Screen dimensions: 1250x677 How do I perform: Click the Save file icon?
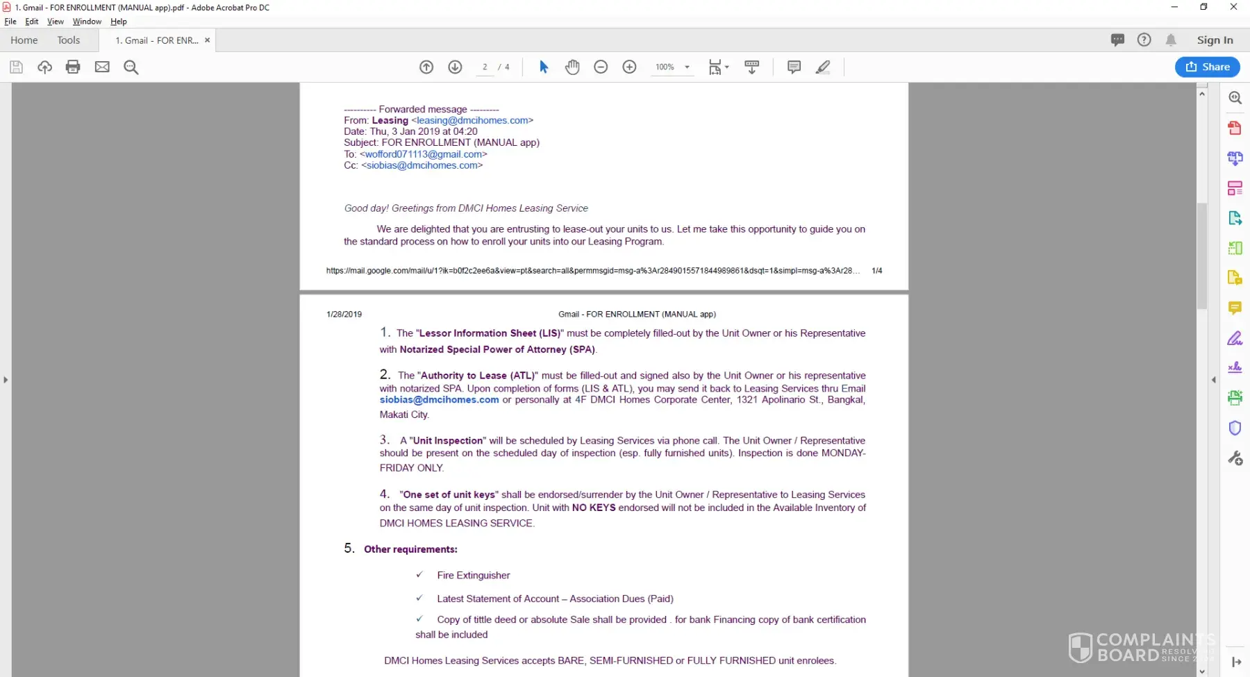(x=16, y=67)
